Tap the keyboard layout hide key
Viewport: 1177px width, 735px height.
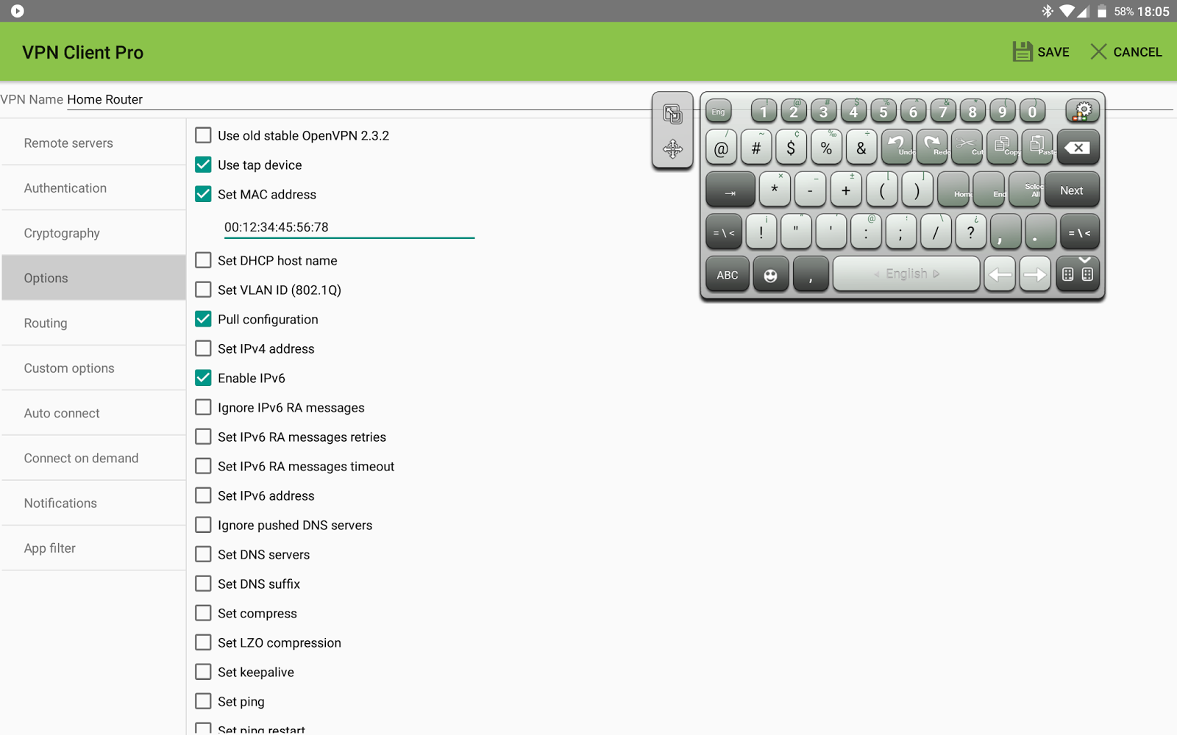[x=1078, y=275]
